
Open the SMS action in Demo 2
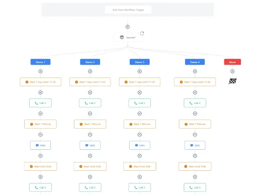point(90,145)
